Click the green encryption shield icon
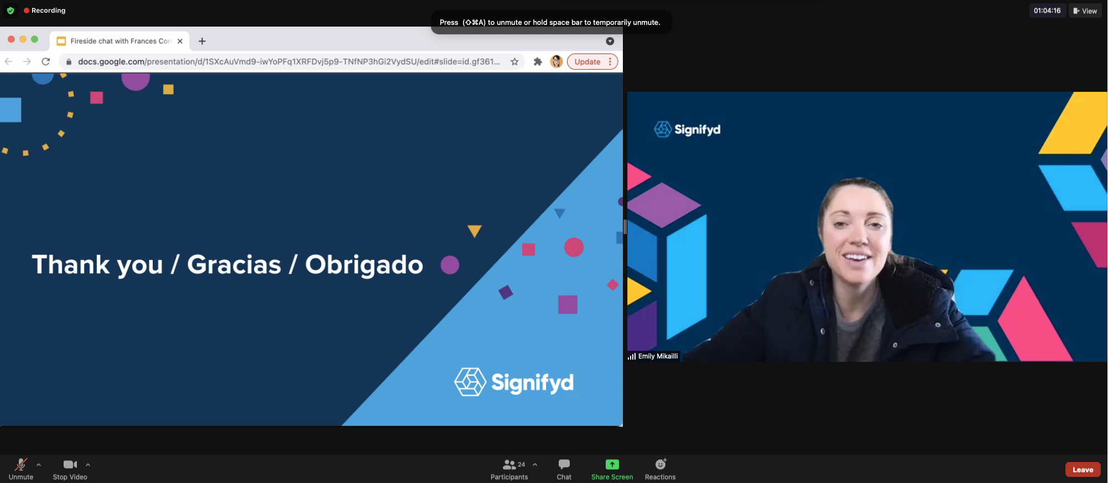1108x483 pixels. [11, 11]
